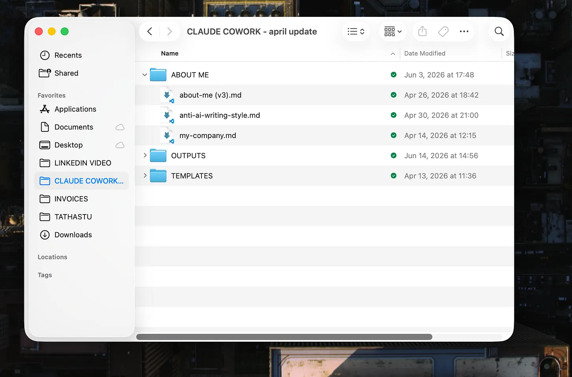Select the ABOUT ME folder icon
This screenshot has height=377, width=572.
coord(158,75)
